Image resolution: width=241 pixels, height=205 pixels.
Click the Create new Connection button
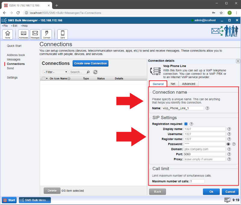90,64
